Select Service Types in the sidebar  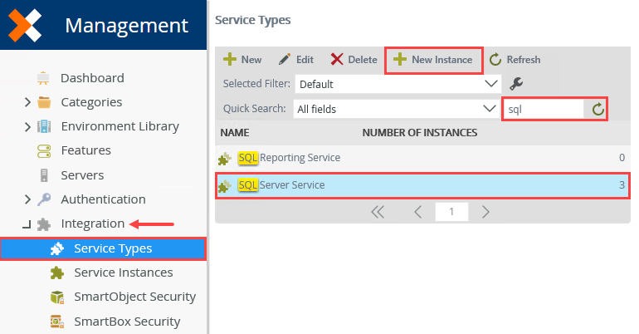(x=104, y=248)
